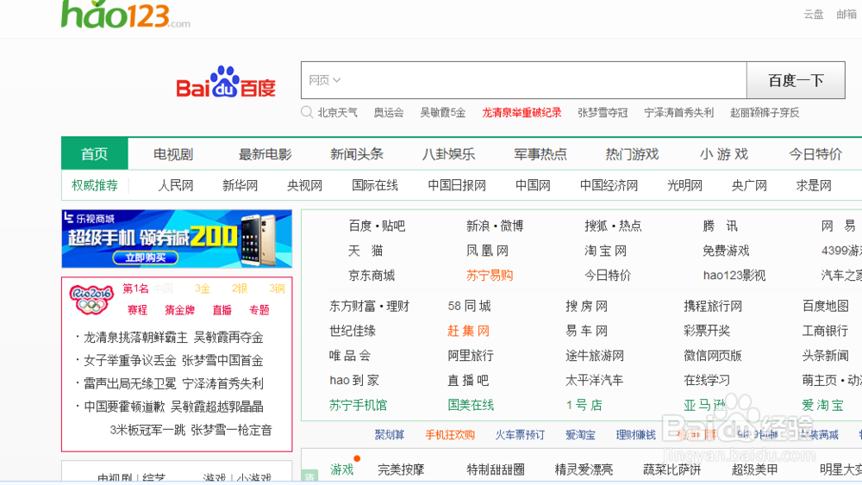Open the 游戏 section label
The height and width of the screenshot is (485, 862).
click(x=341, y=469)
